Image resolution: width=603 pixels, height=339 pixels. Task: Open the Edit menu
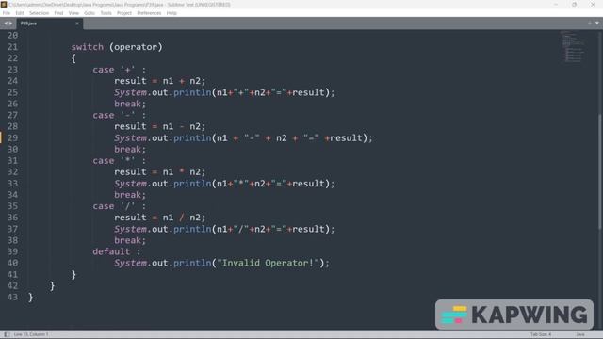(x=20, y=13)
